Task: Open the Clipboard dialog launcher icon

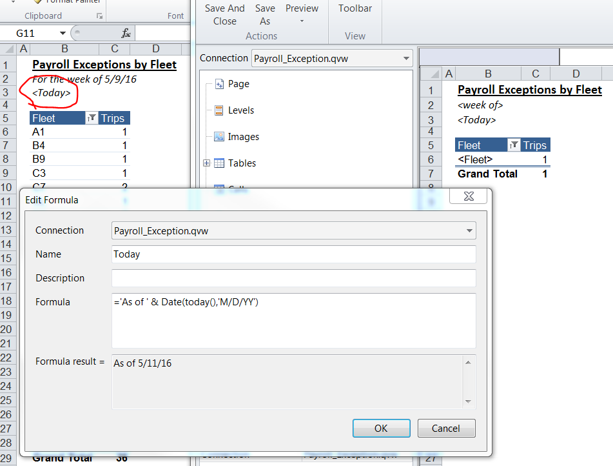Action: (x=100, y=16)
